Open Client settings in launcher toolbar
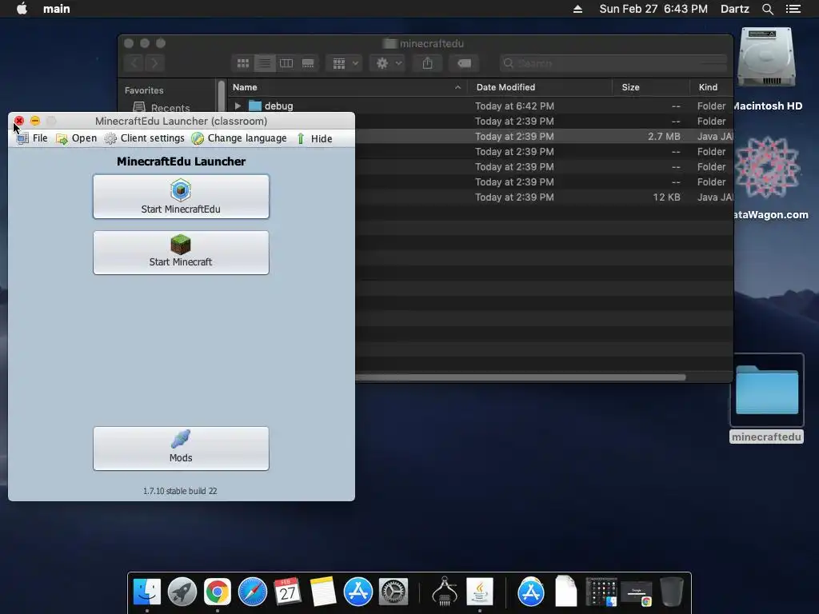 click(145, 138)
